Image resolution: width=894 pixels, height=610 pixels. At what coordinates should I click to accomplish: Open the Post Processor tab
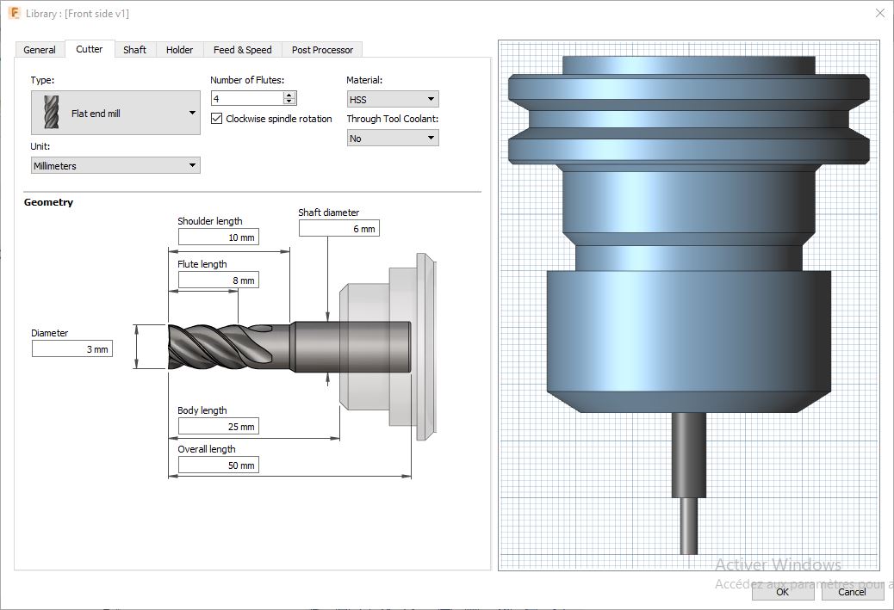point(322,50)
